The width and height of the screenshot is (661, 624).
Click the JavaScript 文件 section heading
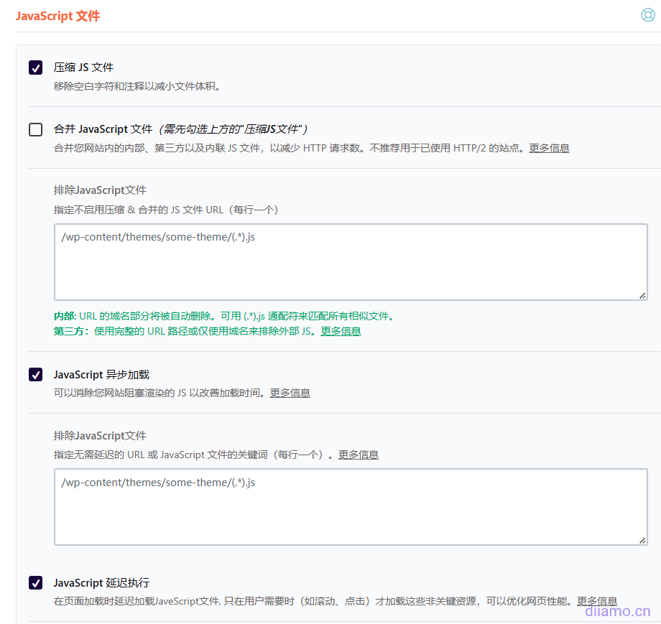pyautogui.click(x=57, y=16)
